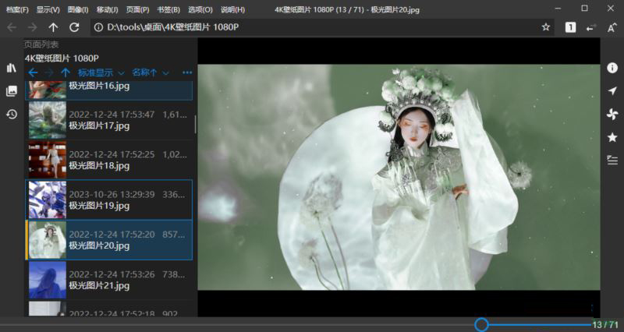The image size is (624, 332).
Task: Open the history clock sidebar icon
Action: click(x=12, y=115)
